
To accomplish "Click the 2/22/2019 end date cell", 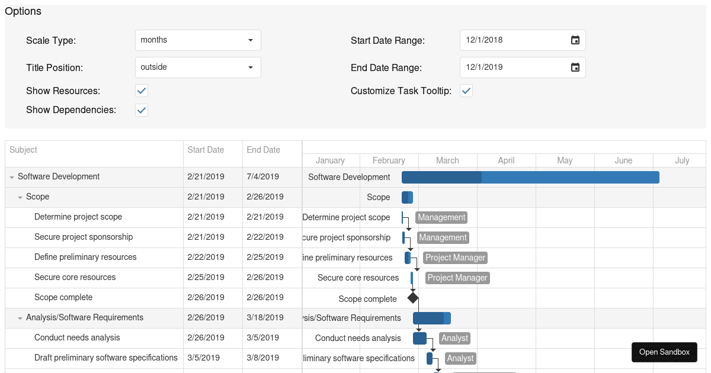I will point(272,237).
